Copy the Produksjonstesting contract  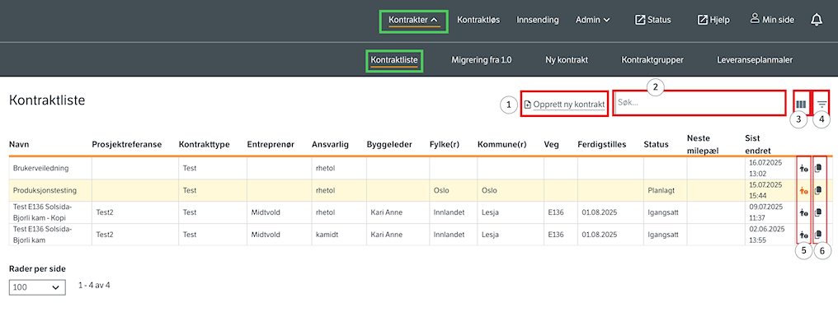pos(817,190)
